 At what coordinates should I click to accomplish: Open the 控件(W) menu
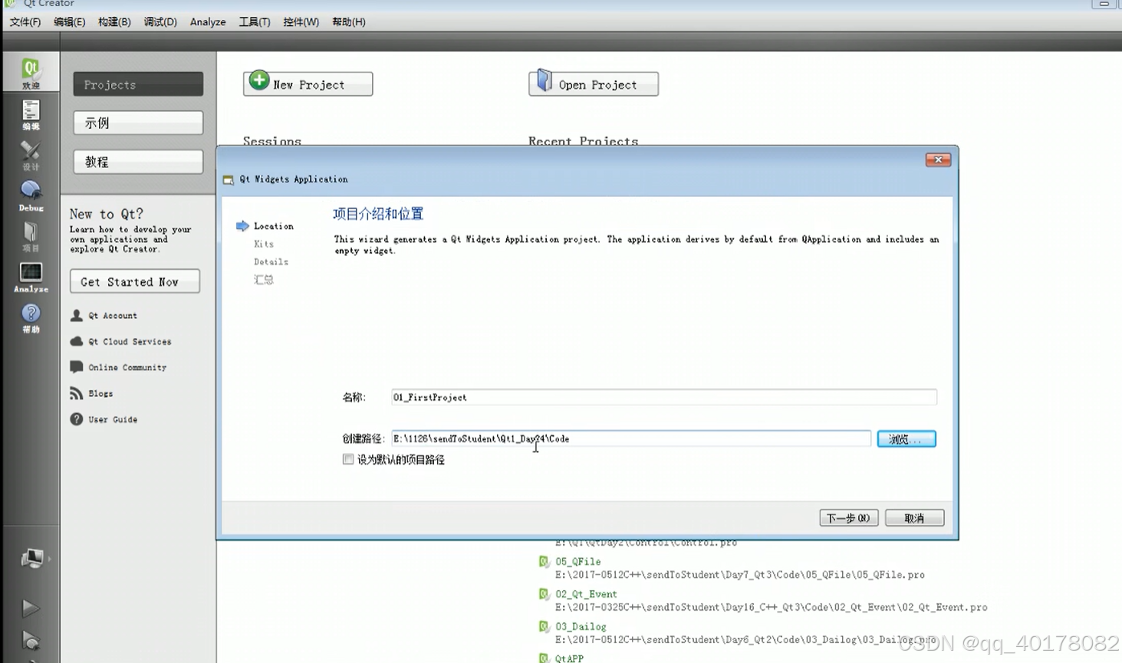[x=301, y=22]
